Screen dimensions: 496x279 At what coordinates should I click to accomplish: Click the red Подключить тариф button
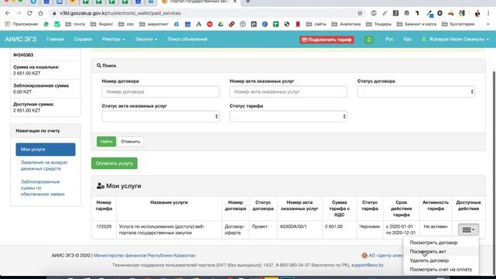pos(327,40)
